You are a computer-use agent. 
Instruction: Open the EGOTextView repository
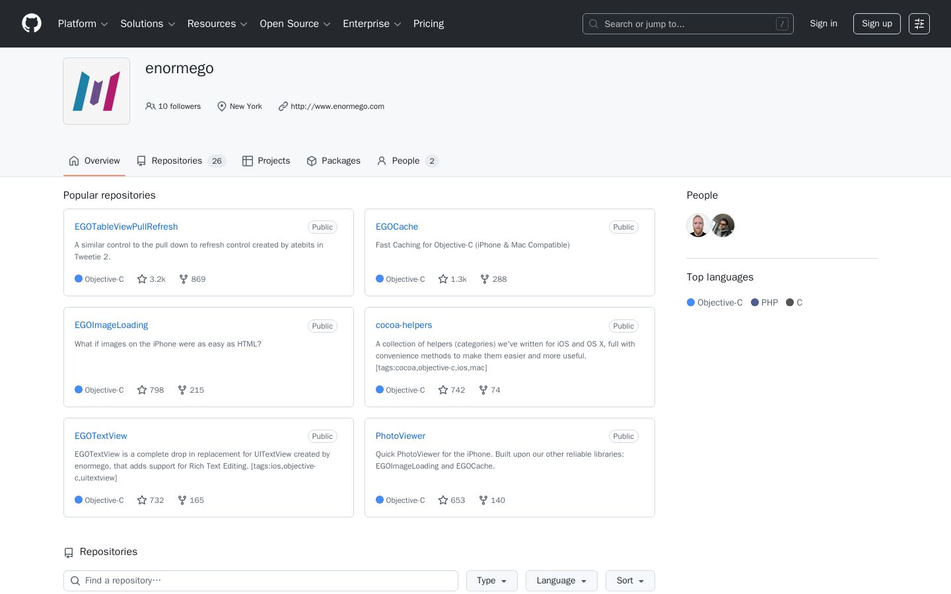tap(100, 436)
